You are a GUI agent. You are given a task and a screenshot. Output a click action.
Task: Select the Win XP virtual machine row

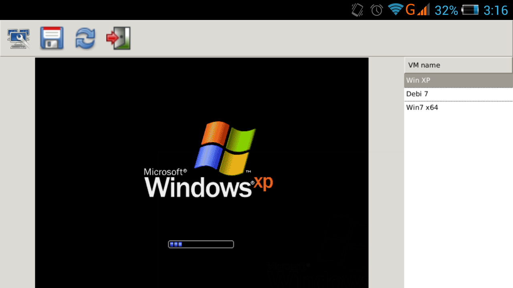point(458,80)
